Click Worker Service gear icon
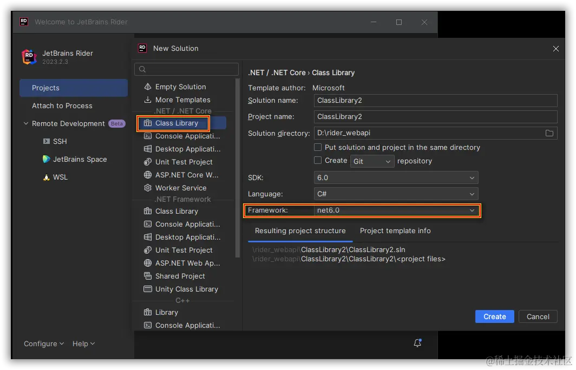Image resolution: width=576 pixels, height=370 pixels. 148,188
